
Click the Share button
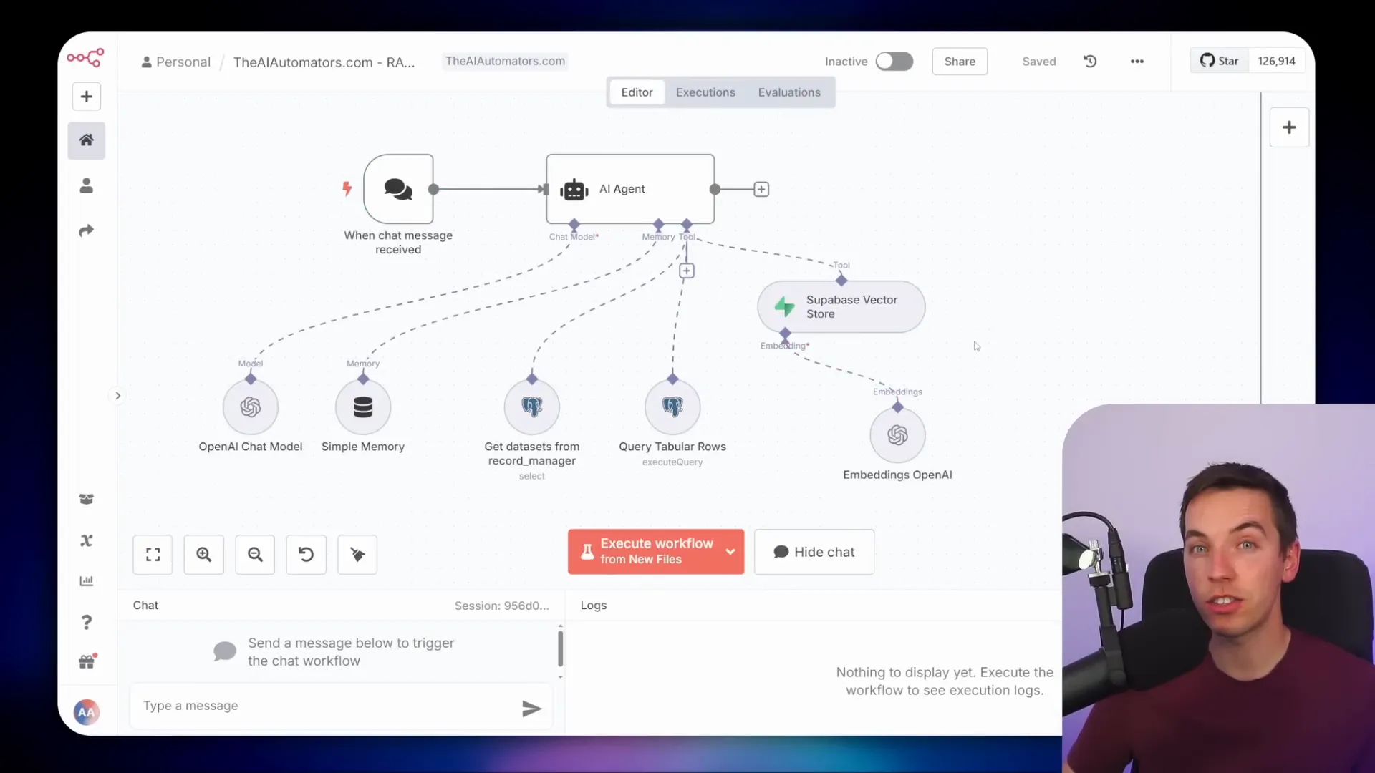tap(960, 62)
